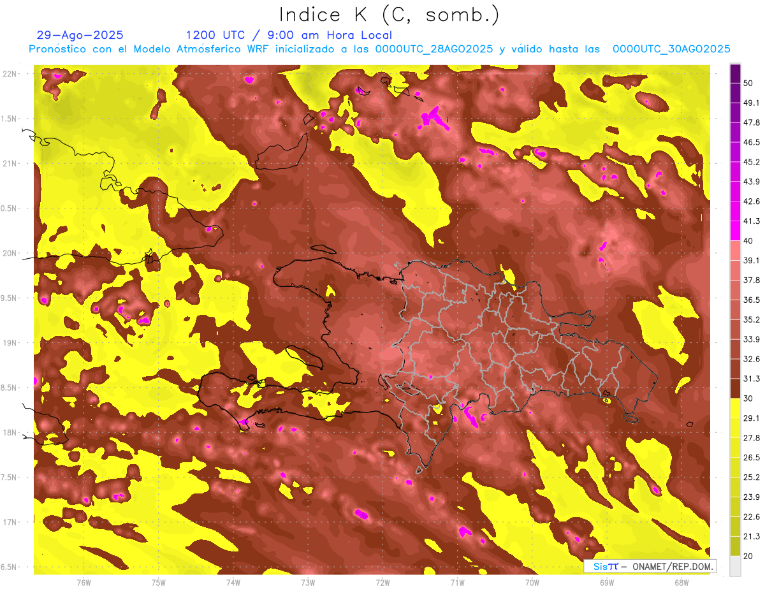
Task: Click the '49.1' color scale value
Action: [751, 103]
